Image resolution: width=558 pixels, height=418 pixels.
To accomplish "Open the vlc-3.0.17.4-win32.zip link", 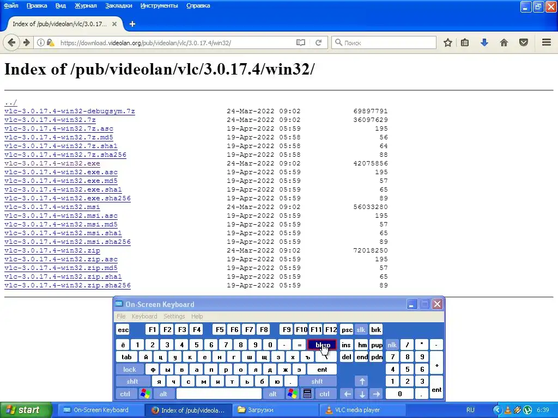I will click(x=52, y=250).
